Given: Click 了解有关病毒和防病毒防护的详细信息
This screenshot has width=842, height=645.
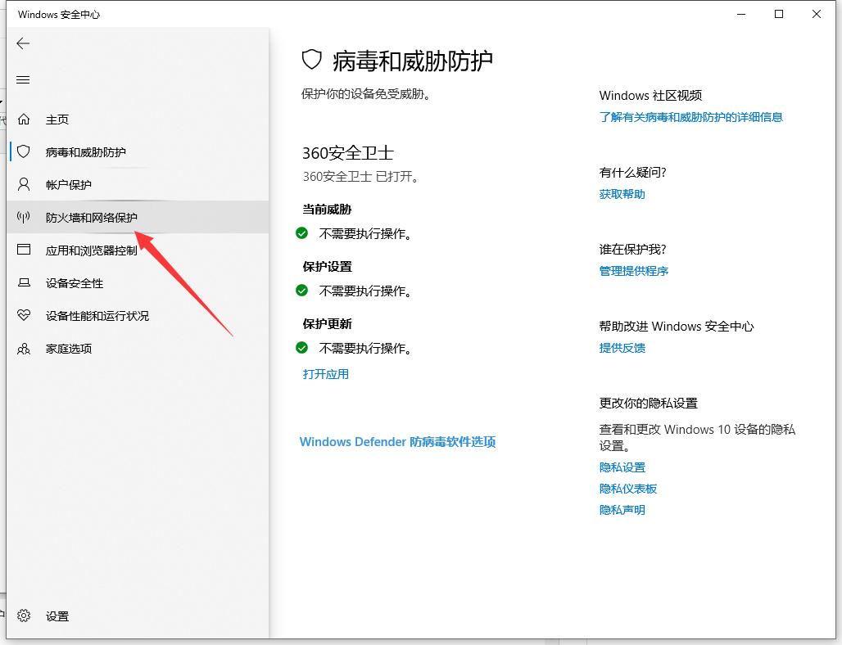Looking at the screenshot, I should pyautogui.click(x=691, y=117).
